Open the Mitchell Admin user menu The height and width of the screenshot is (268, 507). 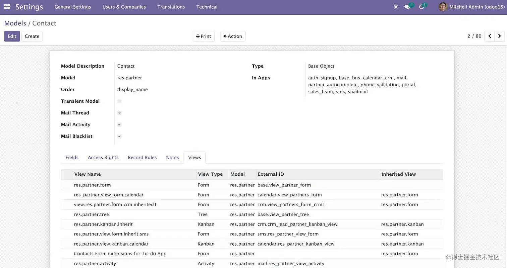coord(471,7)
